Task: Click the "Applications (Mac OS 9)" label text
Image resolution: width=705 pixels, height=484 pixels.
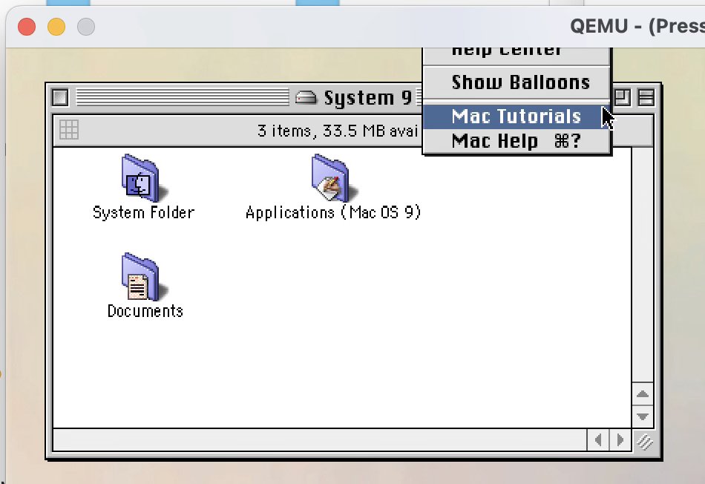Action: tap(333, 212)
